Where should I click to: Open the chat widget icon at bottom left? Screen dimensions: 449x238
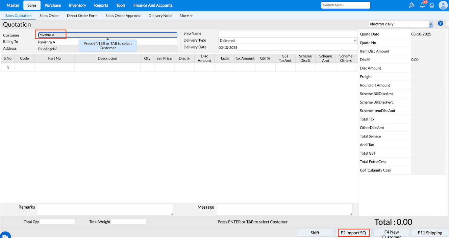tap(5, 236)
